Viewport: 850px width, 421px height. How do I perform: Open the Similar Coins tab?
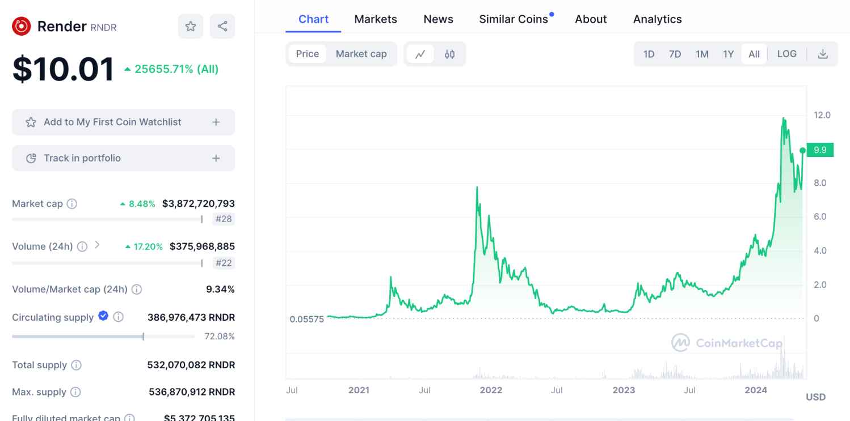click(x=514, y=19)
